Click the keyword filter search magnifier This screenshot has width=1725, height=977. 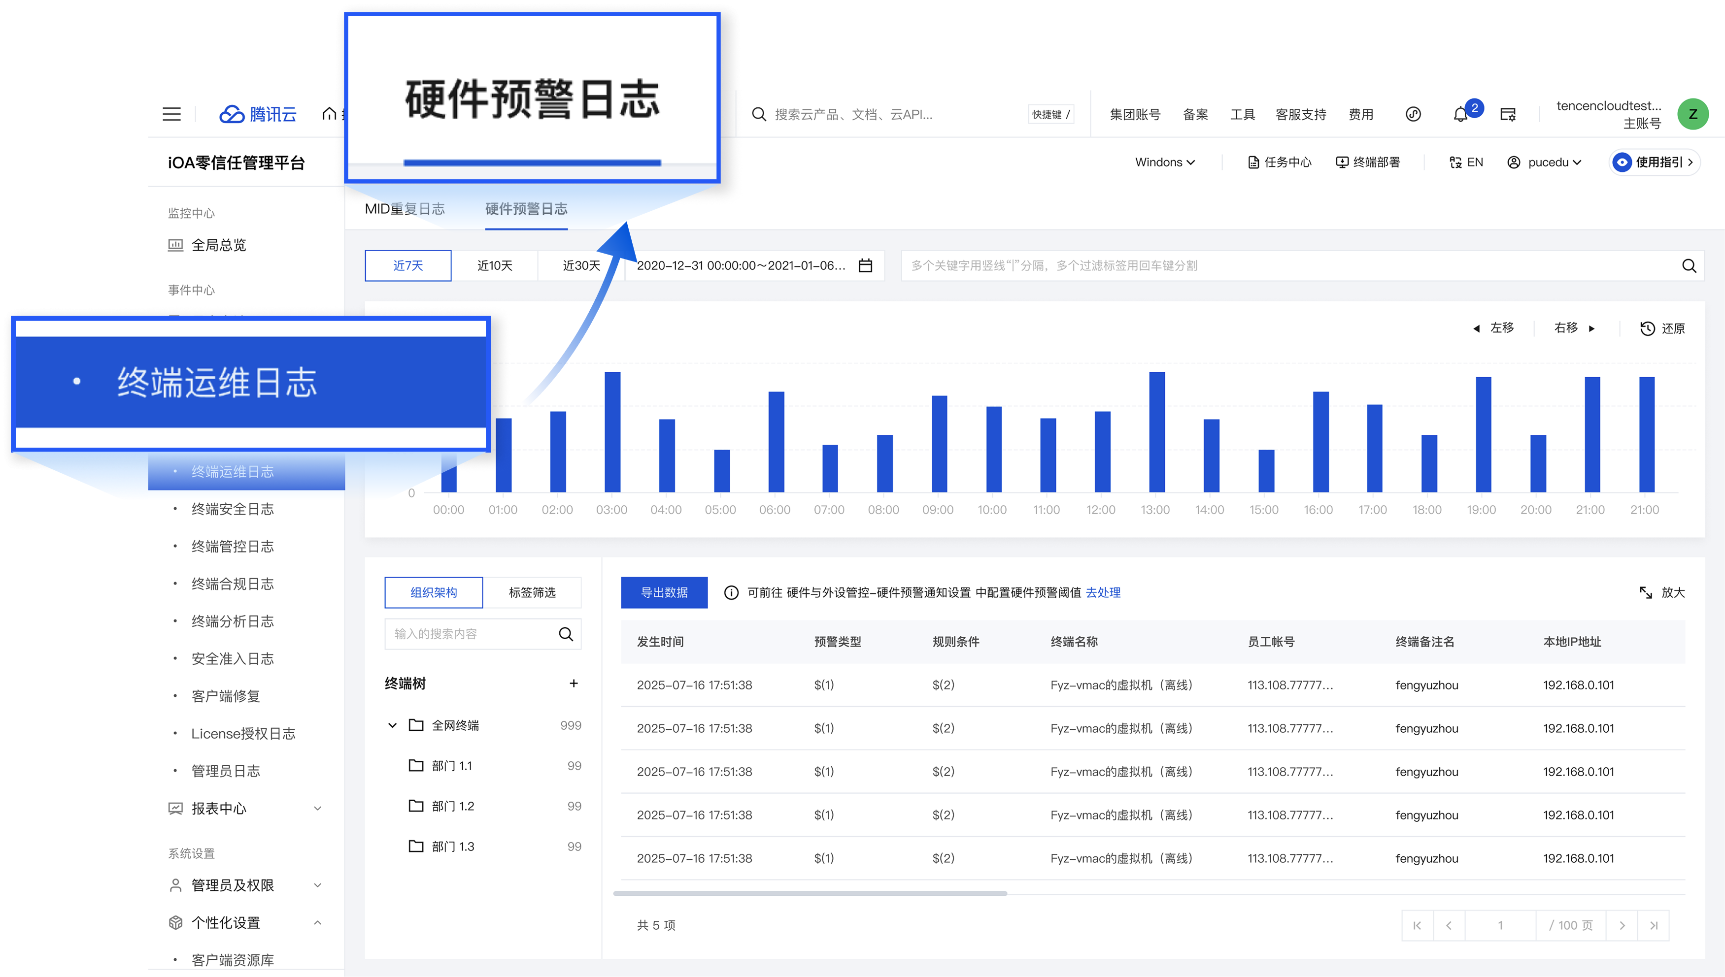(x=1689, y=266)
